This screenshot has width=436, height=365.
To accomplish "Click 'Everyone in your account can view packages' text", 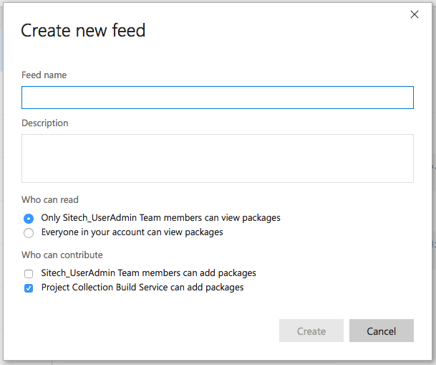I will click(132, 232).
